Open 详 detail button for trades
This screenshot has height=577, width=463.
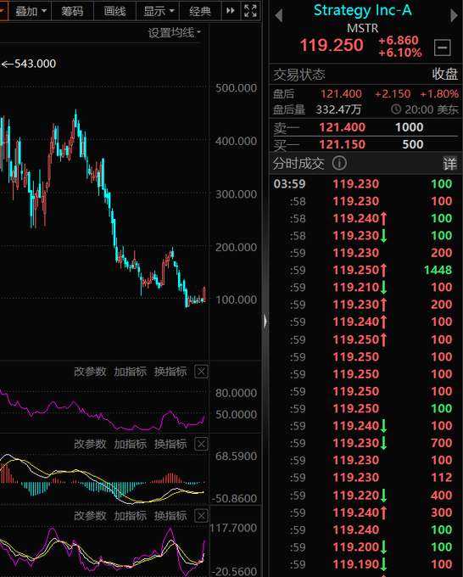click(449, 164)
